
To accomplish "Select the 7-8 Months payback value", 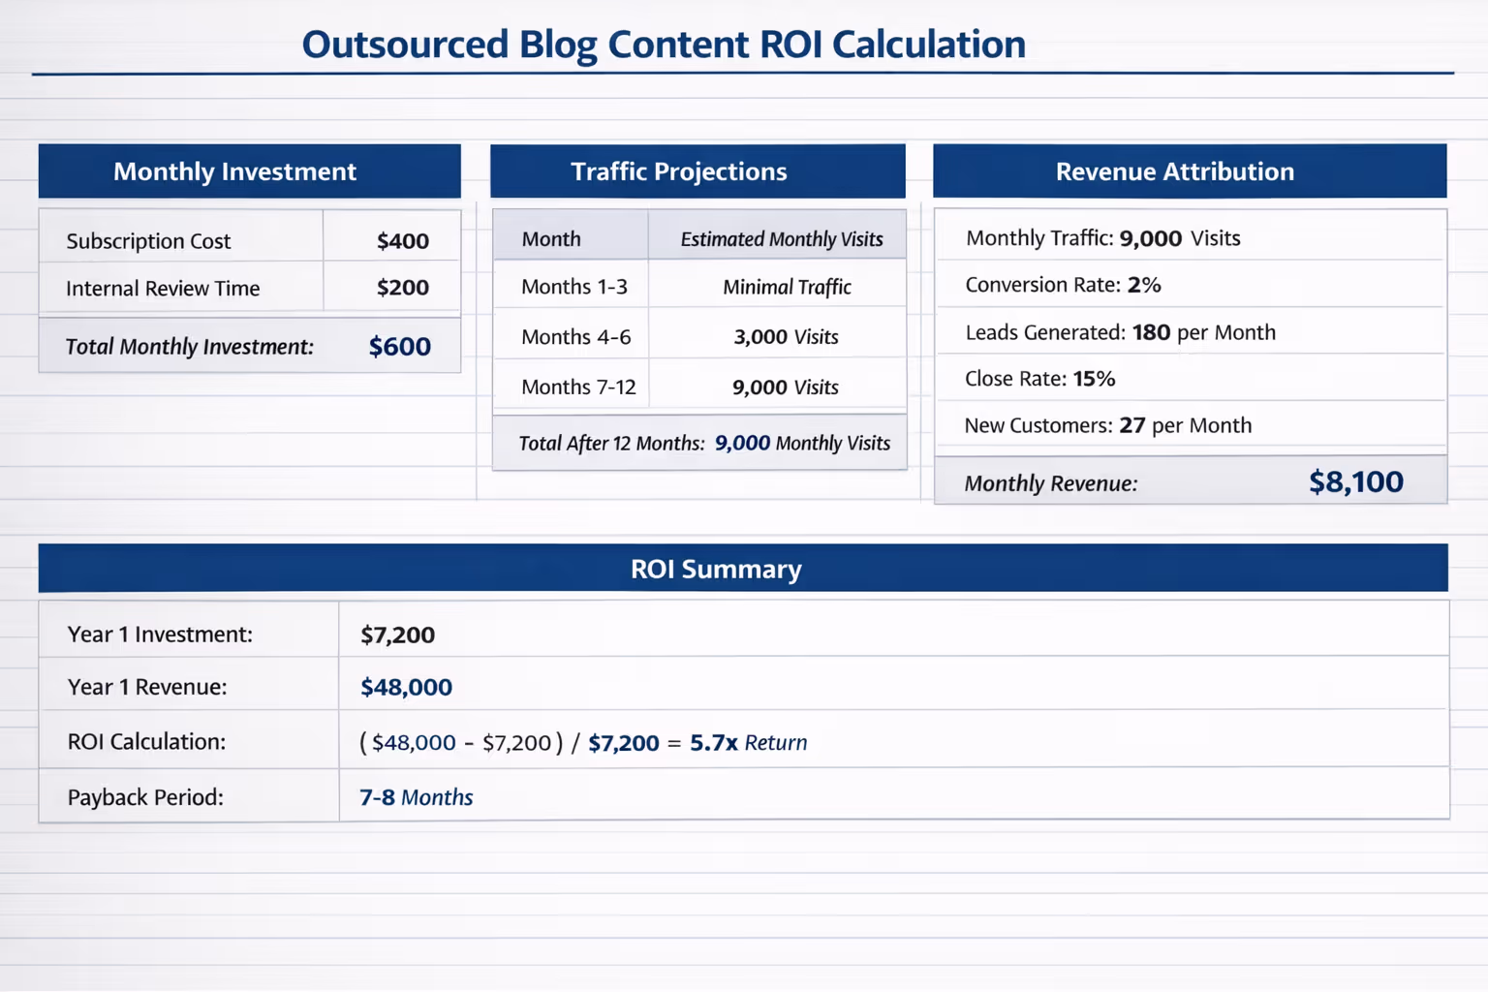I will coord(417,797).
